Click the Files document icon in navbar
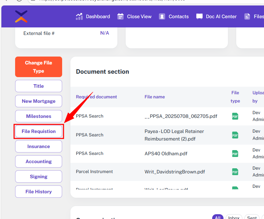 pos(247,16)
